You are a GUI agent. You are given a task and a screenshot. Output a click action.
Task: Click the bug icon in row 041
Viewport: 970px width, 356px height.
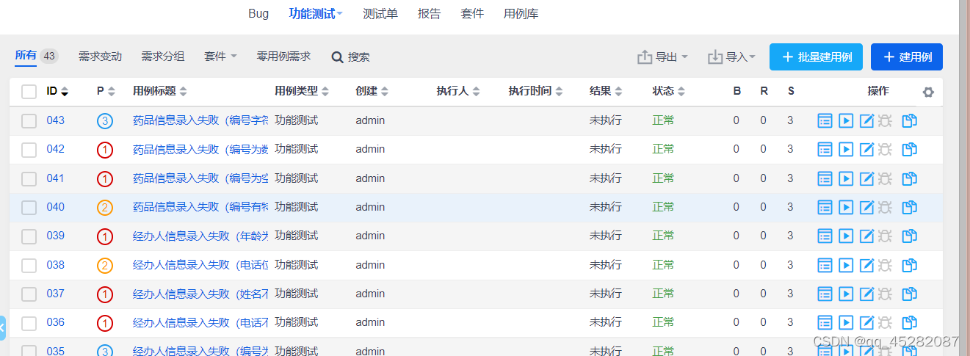(x=885, y=178)
